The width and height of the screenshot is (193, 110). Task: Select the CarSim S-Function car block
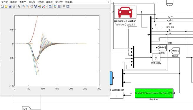(x=125, y=12)
